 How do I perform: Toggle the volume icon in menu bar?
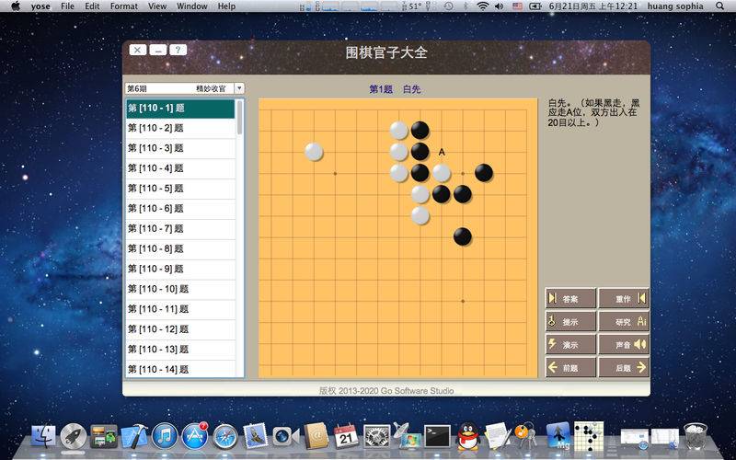pyautogui.click(x=499, y=6)
